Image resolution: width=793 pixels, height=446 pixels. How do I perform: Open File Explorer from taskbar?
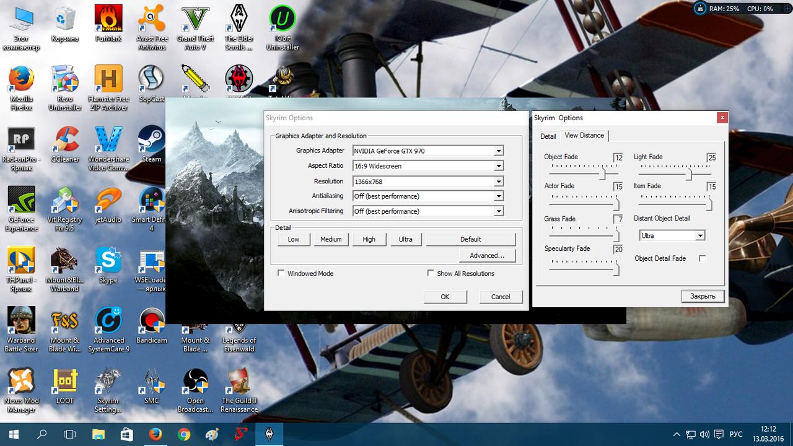pos(99,434)
